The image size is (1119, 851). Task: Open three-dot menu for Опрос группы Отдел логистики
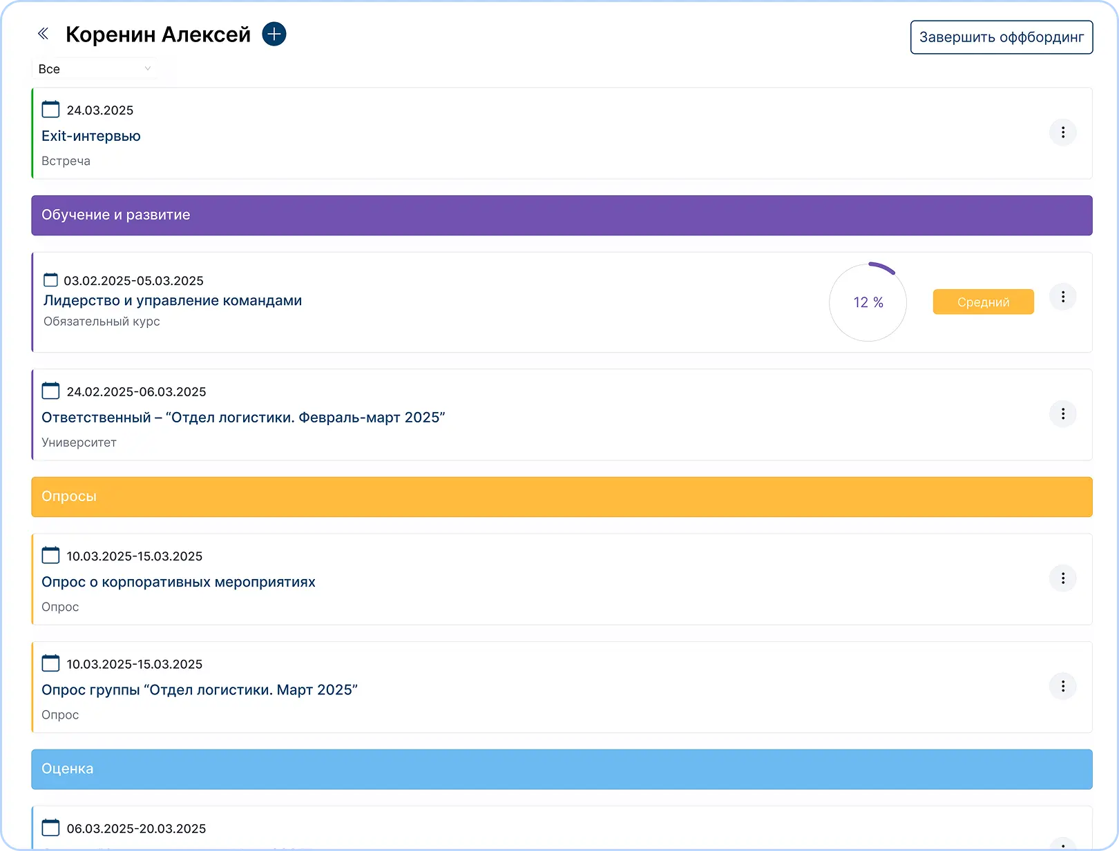coord(1062,686)
